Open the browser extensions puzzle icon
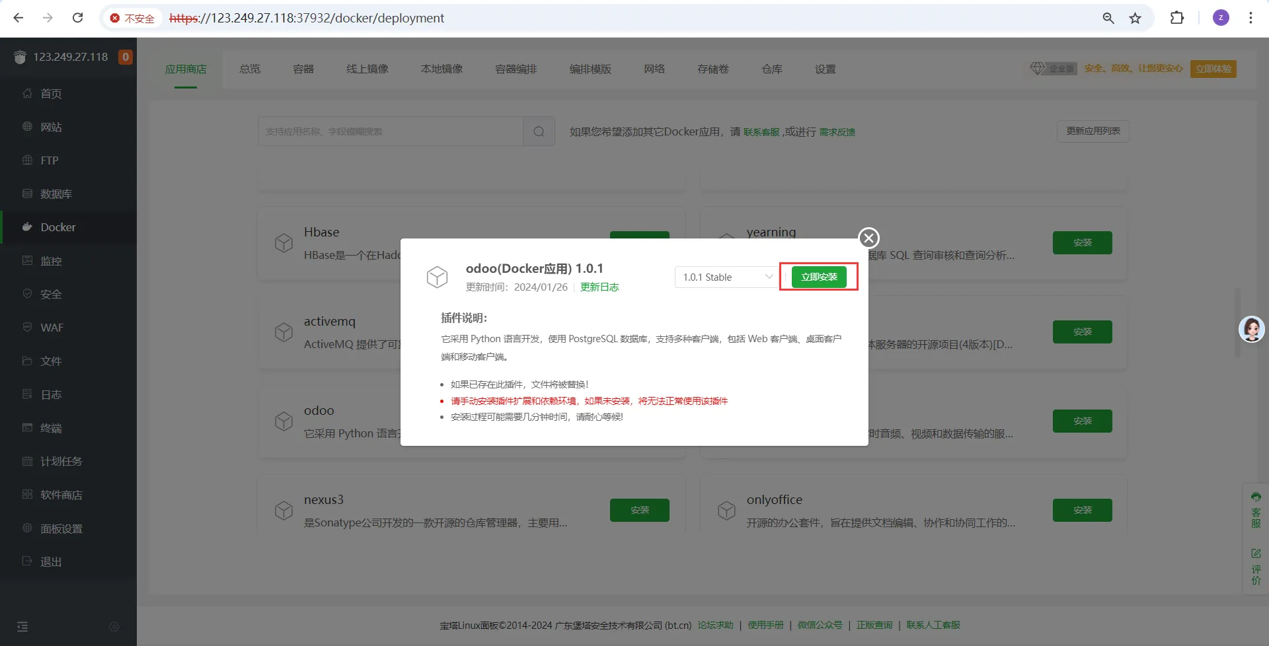Screen dimensions: 1269x646 click(1177, 18)
